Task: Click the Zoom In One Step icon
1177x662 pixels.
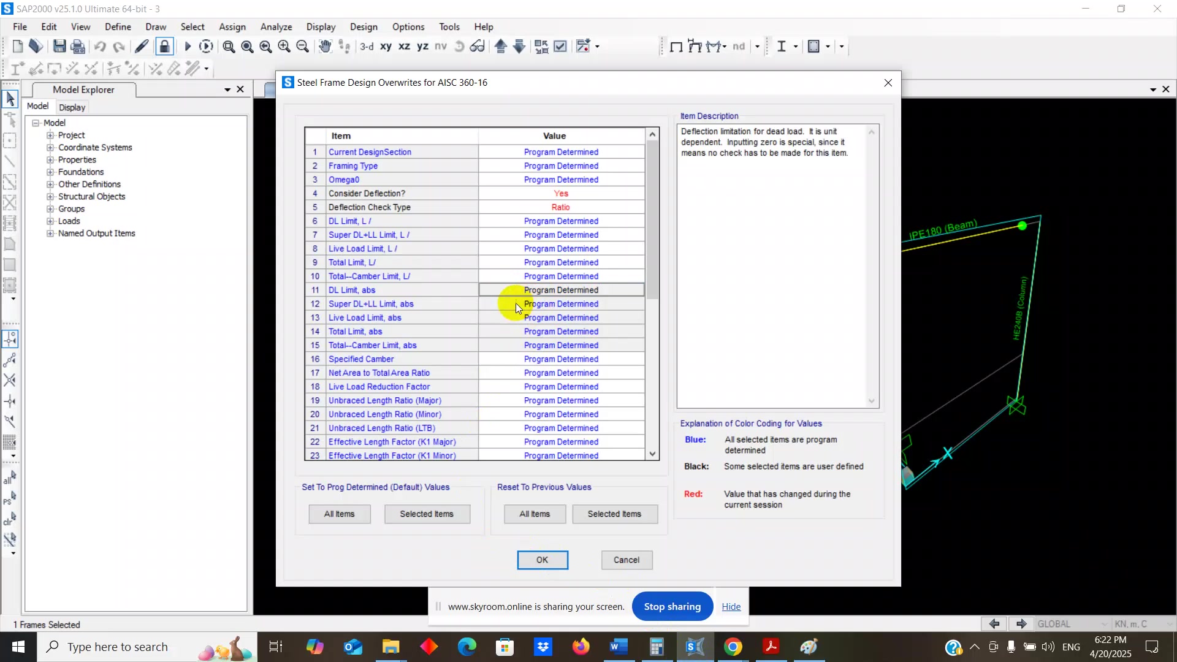Action: pos(284,47)
